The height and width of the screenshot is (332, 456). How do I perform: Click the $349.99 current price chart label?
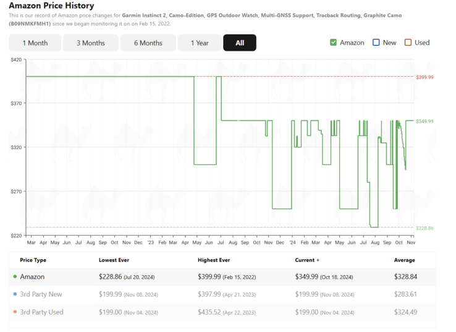[424, 121]
